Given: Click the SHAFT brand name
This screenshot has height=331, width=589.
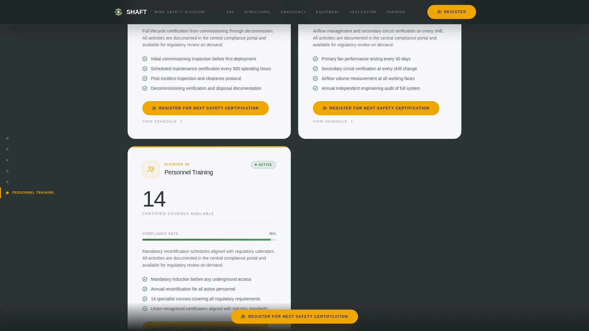Looking at the screenshot, I should pos(137,12).
